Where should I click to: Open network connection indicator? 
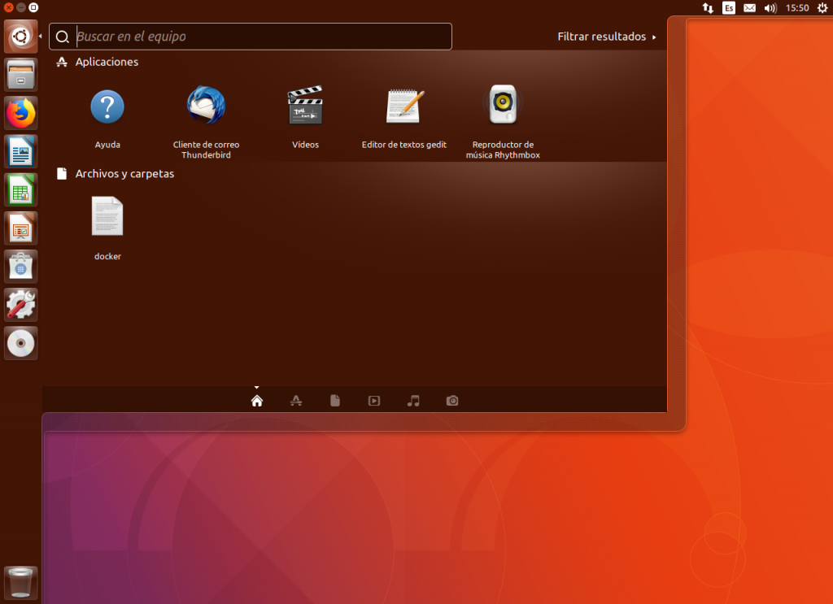[708, 8]
